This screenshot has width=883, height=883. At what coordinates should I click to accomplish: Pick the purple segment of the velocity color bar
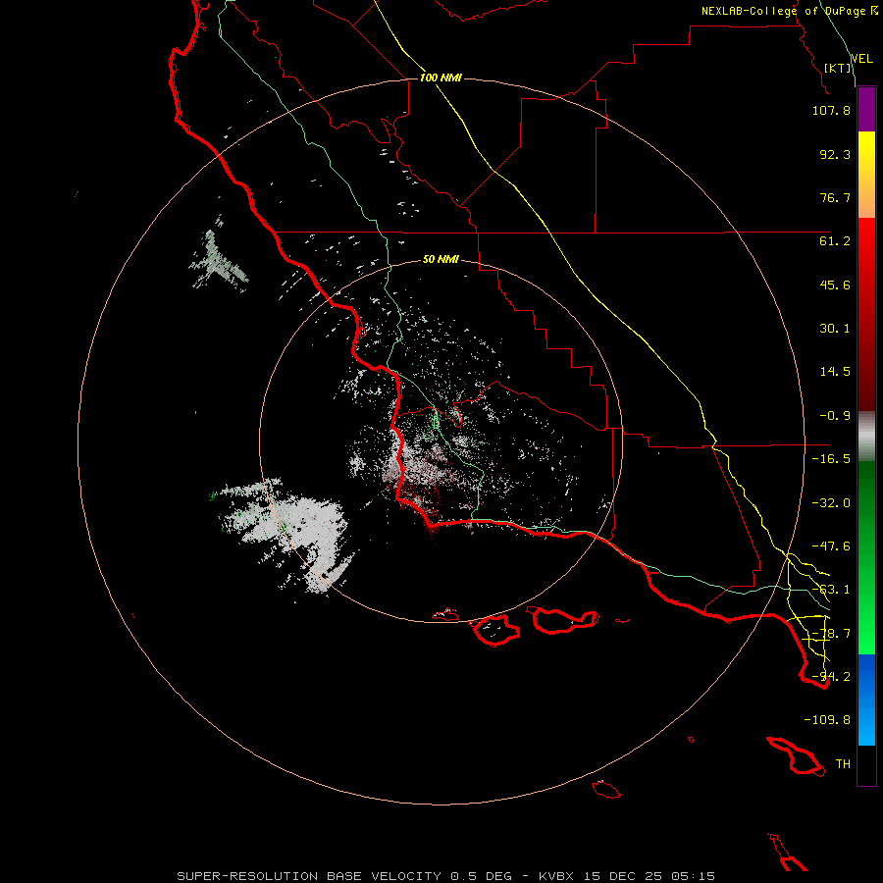pos(866,110)
